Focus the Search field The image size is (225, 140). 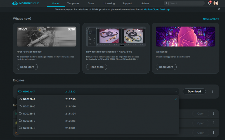(x=184, y=3)
